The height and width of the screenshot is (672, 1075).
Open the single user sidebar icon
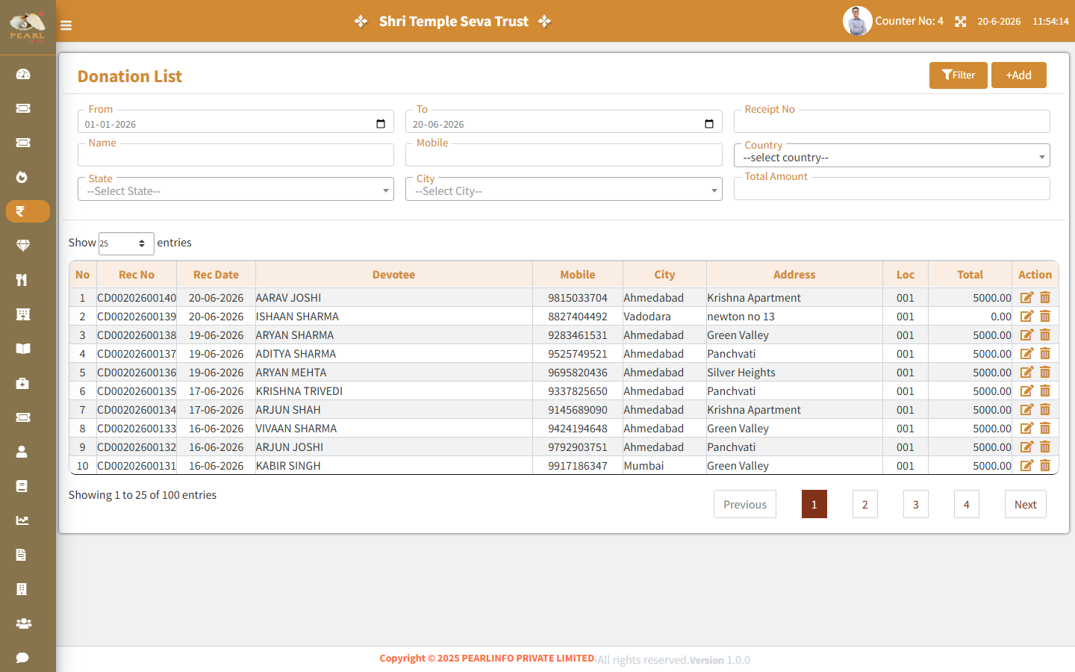pyautogui.click(x=22, y=452)
